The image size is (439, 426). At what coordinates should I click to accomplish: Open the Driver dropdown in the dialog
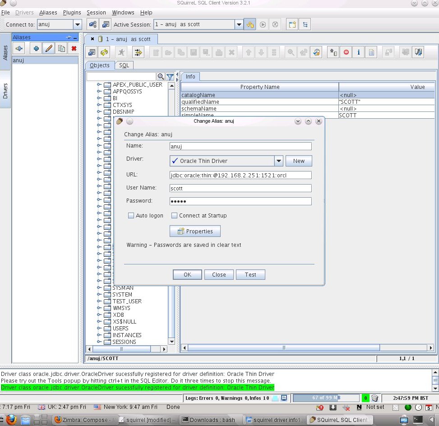[x=279, y=161]
